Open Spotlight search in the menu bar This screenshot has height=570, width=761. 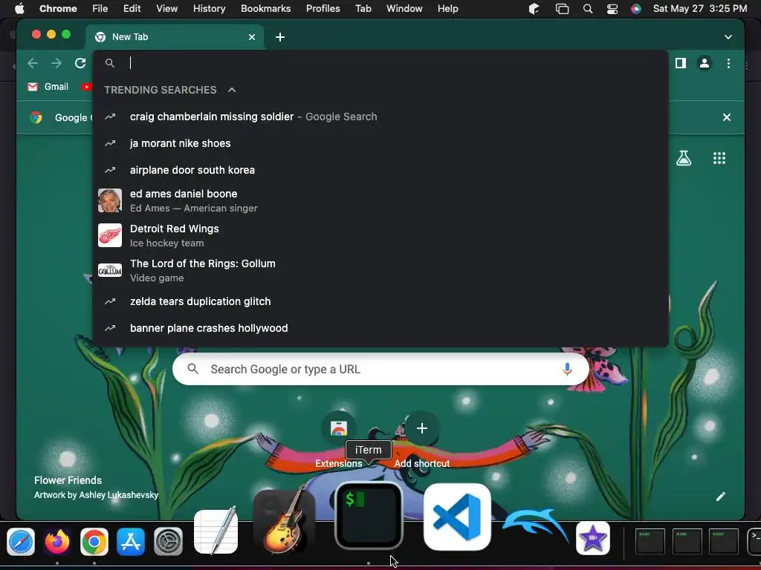click(x=588, y=9)
